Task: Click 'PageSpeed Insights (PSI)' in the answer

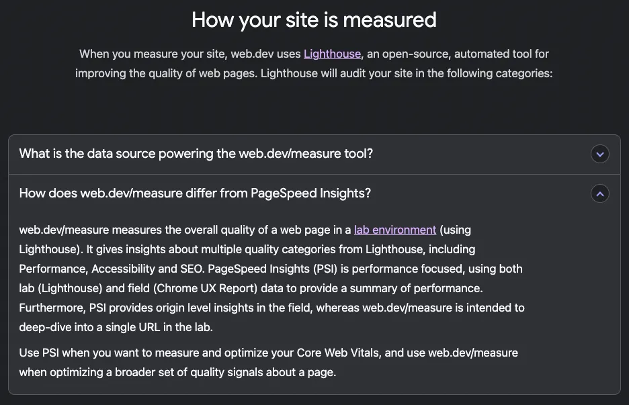Action: 300,269
